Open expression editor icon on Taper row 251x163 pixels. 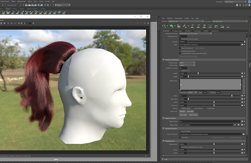[242, 96]
